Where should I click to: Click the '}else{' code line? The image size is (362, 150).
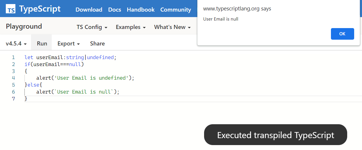point(33,85)
